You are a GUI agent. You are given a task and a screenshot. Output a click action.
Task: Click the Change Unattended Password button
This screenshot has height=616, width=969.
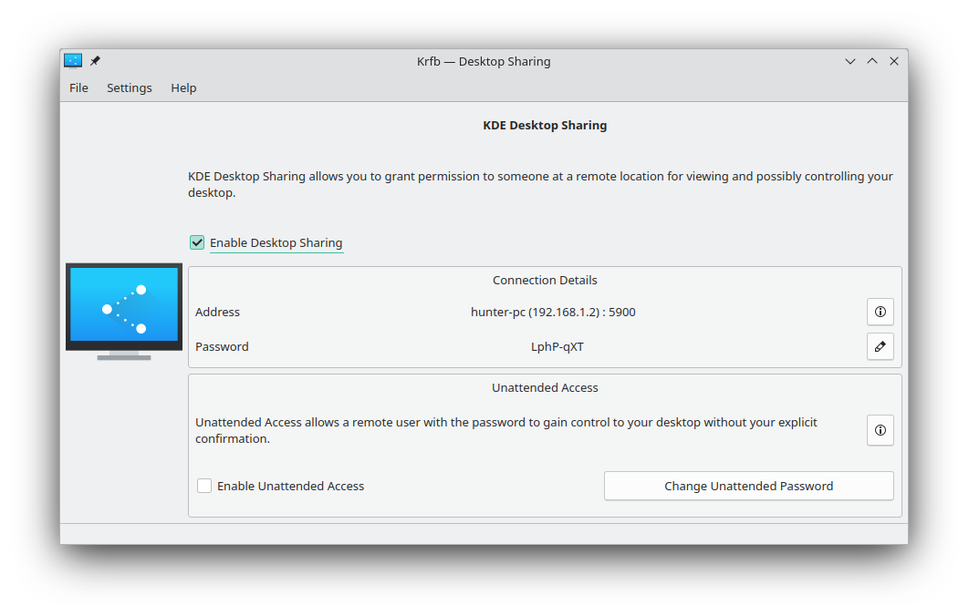[748, 486]
